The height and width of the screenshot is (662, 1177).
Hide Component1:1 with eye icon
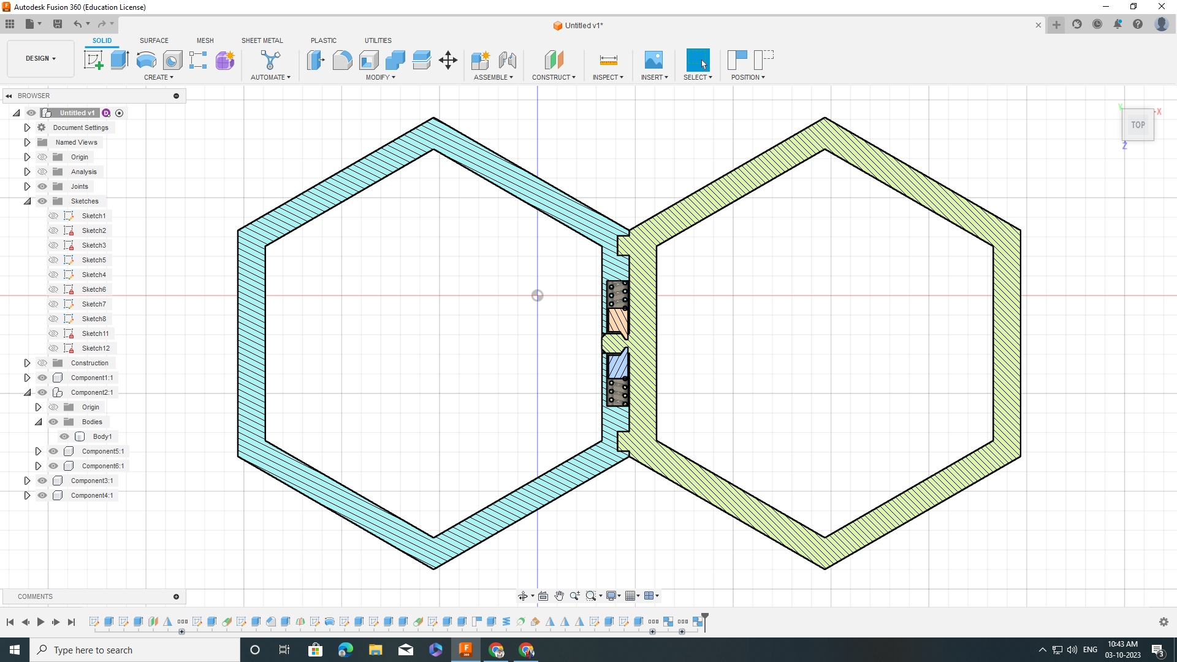(x=42, y=378)
